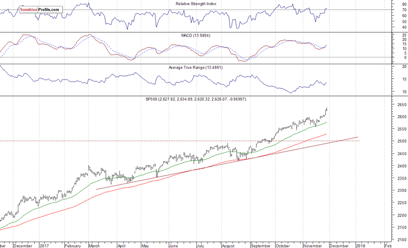Click the 2300 price axis label
This screenshot has height=248, width=408.
coord(402,190)
